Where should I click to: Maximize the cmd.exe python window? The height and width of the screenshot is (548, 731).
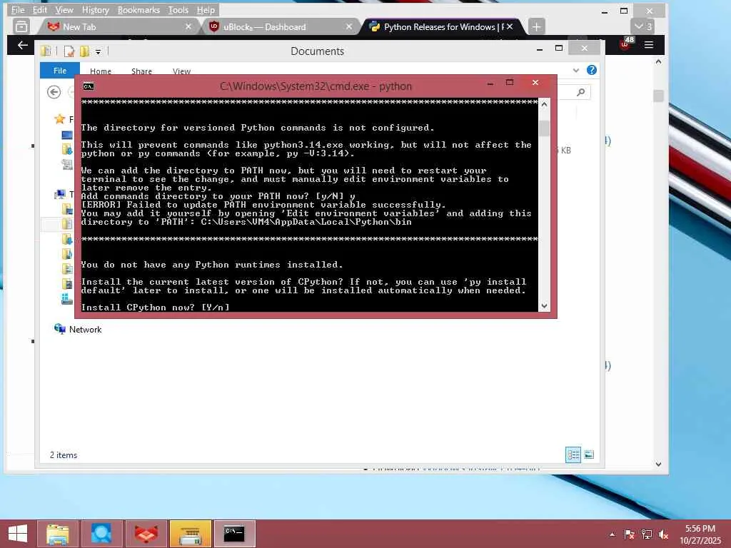tap(510, 83)
